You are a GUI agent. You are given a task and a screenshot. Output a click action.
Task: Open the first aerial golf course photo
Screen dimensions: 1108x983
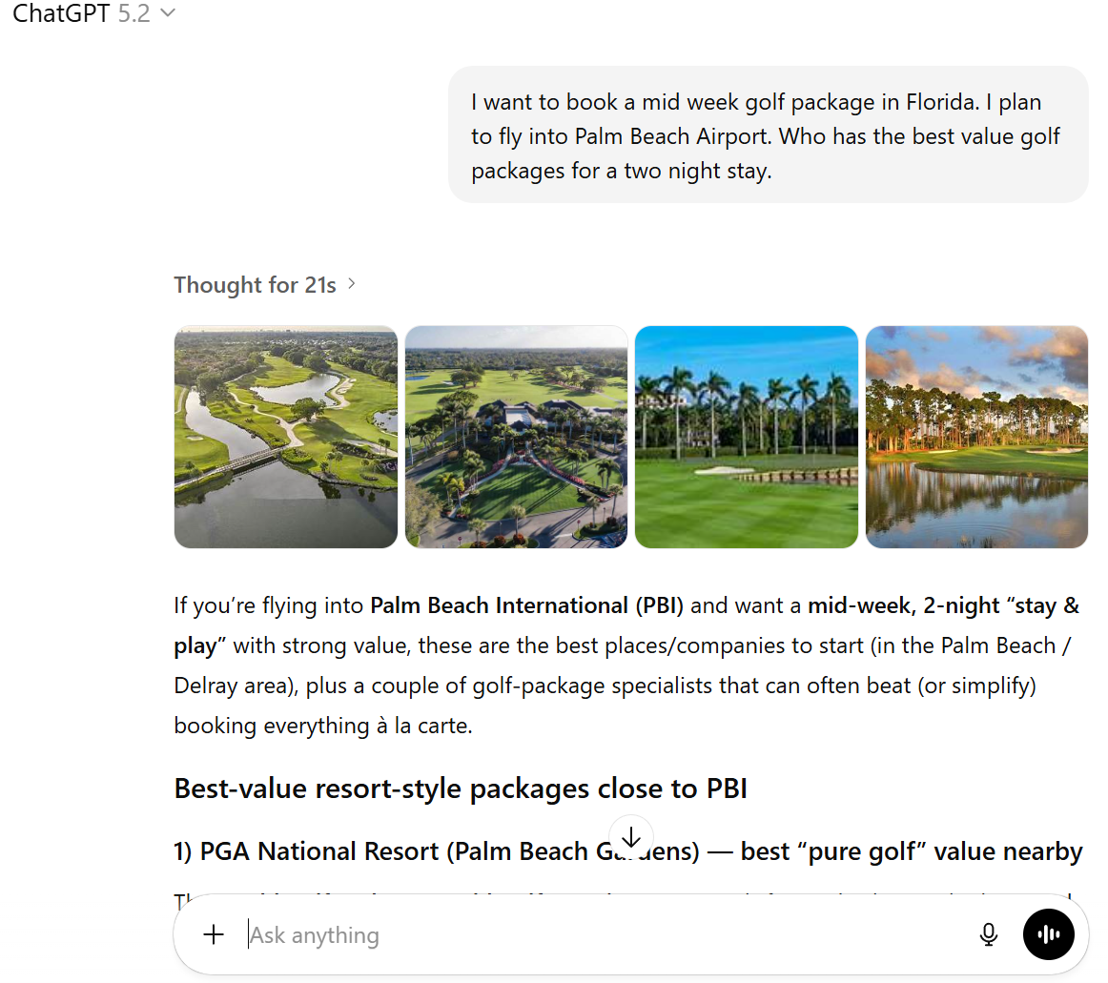pyautogui.click(x=285, y=437)
